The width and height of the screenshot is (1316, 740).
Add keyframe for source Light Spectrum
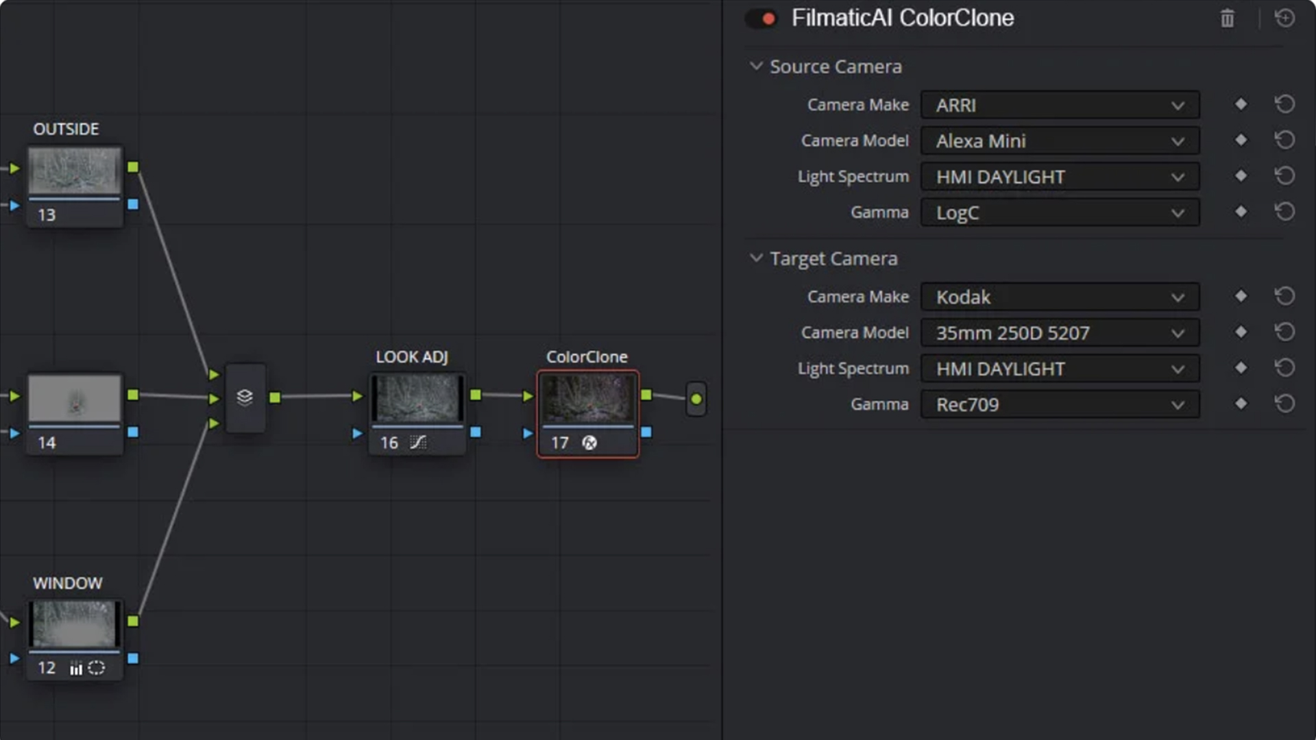(x=1241, y=175)
